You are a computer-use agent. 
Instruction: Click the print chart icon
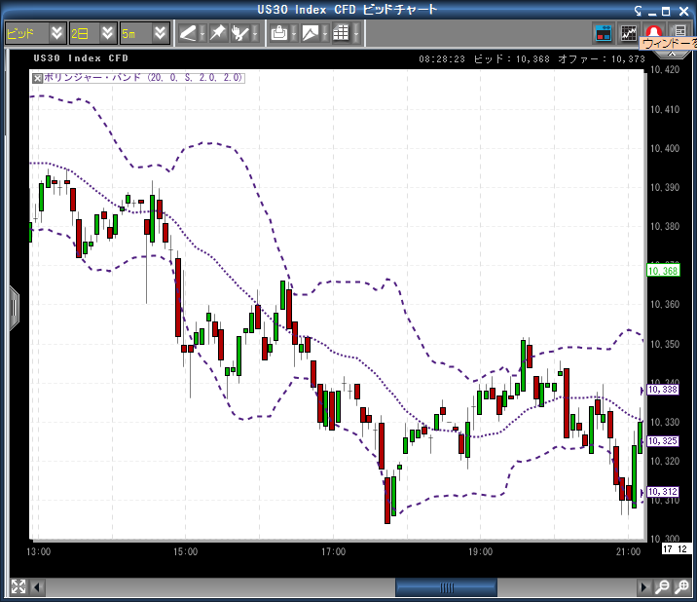point(279,33)
